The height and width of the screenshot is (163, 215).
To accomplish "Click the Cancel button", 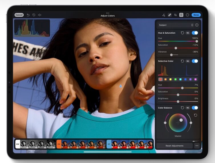I will pyautogui.click(x=19, y=15).
